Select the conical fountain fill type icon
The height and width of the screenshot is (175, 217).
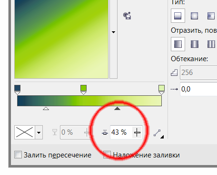click(x=211, y=16)
